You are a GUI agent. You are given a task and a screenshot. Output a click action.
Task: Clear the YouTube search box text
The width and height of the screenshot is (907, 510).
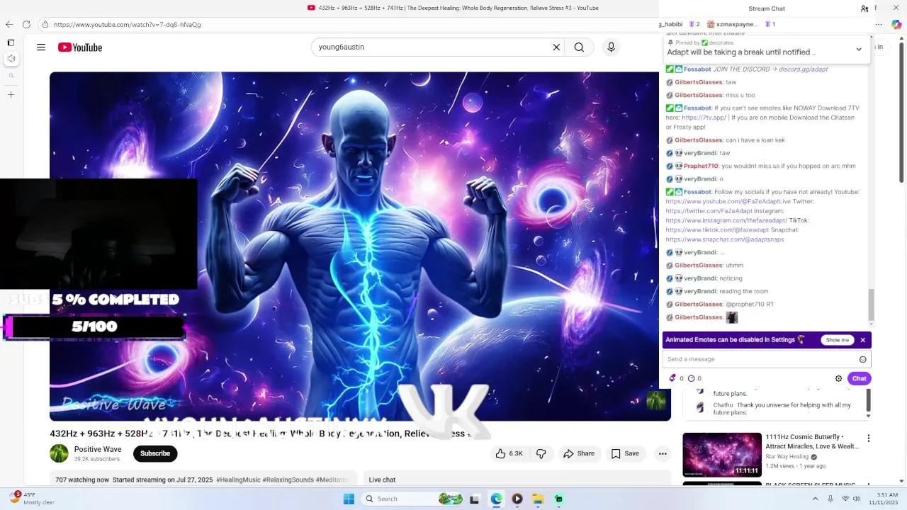tap(556, 47)
